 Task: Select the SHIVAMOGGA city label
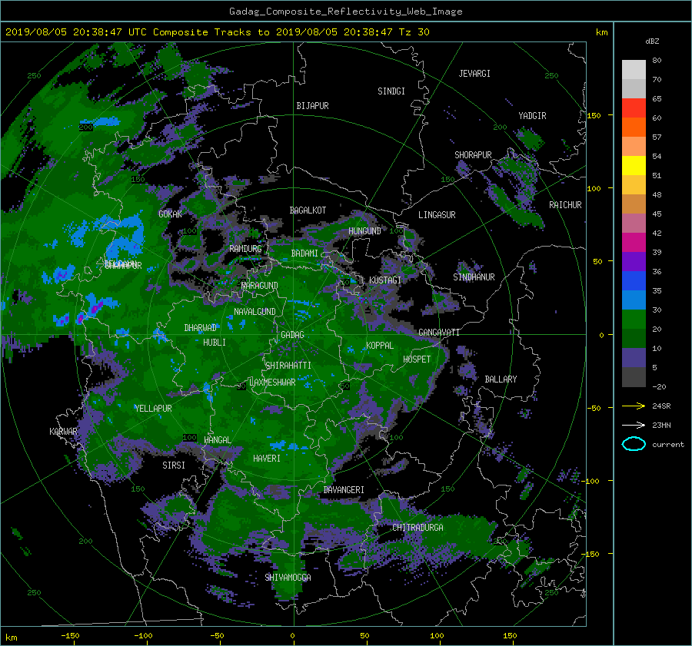point(288,578)
